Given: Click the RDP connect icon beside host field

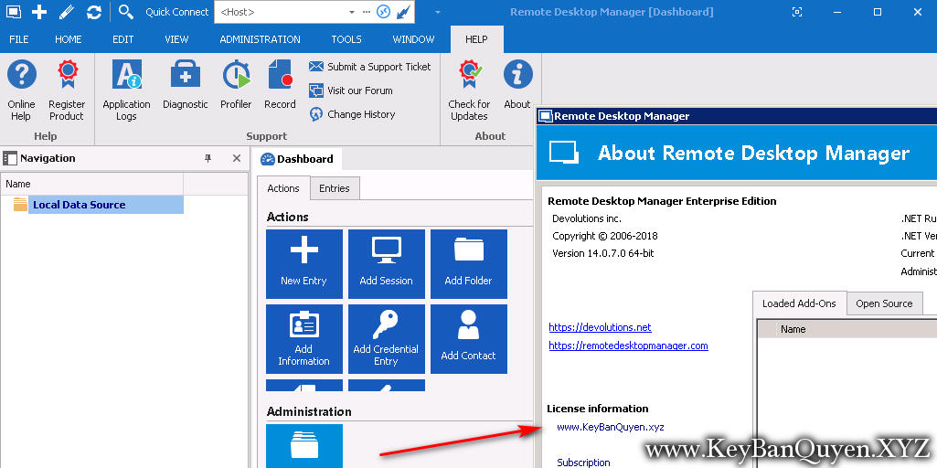Looking at the screenshot, I should click(383, 12).
